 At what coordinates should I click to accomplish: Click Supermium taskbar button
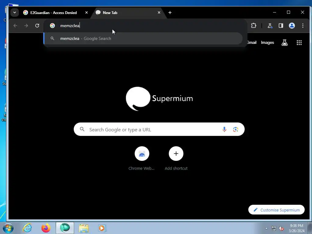pyautogui.click(x=65, y=228)
